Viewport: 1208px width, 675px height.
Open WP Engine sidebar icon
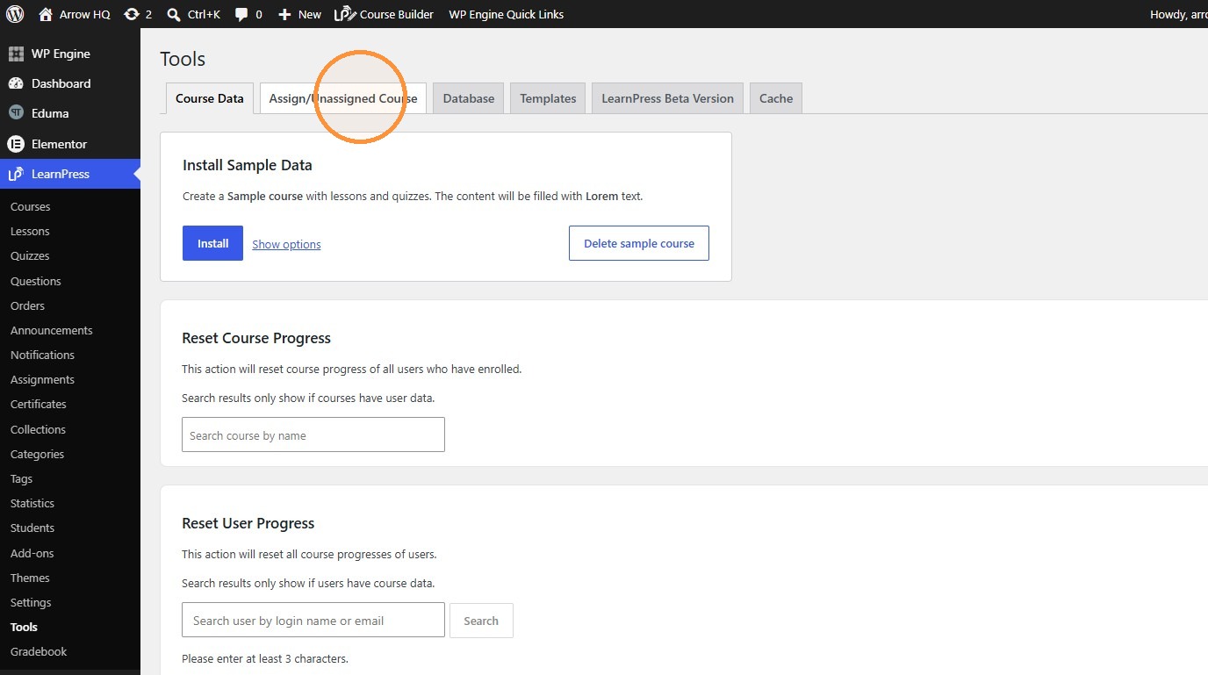(16, 54)
